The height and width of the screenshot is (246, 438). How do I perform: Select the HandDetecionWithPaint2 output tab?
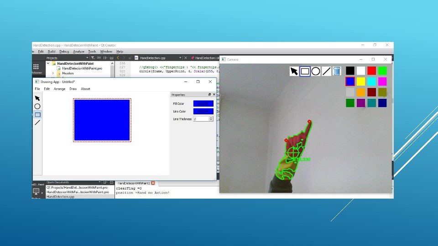[x=134, y=183]
